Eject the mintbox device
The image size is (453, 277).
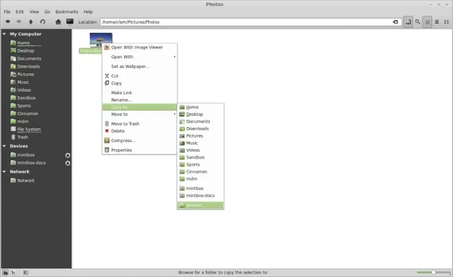68,155
